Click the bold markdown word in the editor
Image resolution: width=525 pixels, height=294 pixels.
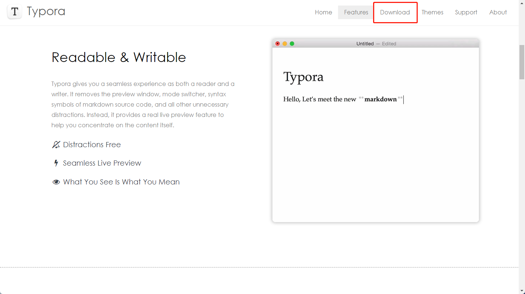(380, 99)
